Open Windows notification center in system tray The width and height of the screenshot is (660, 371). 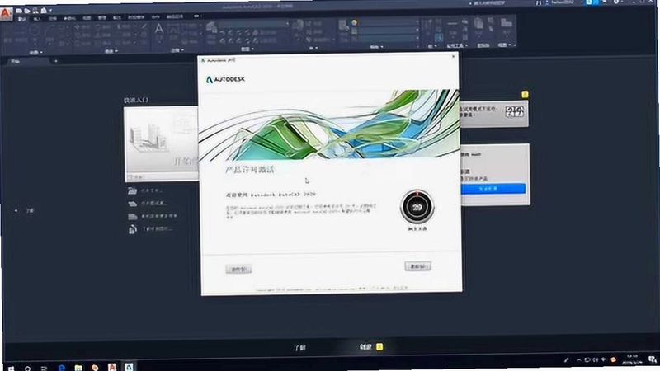click(x=652, y=359)
